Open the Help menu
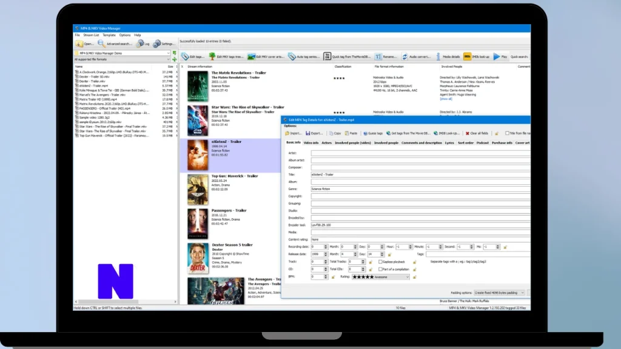 tap(138, 35)
